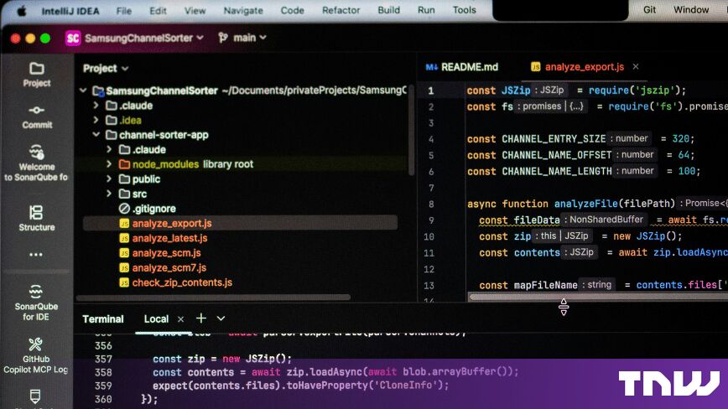Viewport: 728px width, 409px height.
Task: Open terminal options dropdown arrow
Action: tap(221, 318)
